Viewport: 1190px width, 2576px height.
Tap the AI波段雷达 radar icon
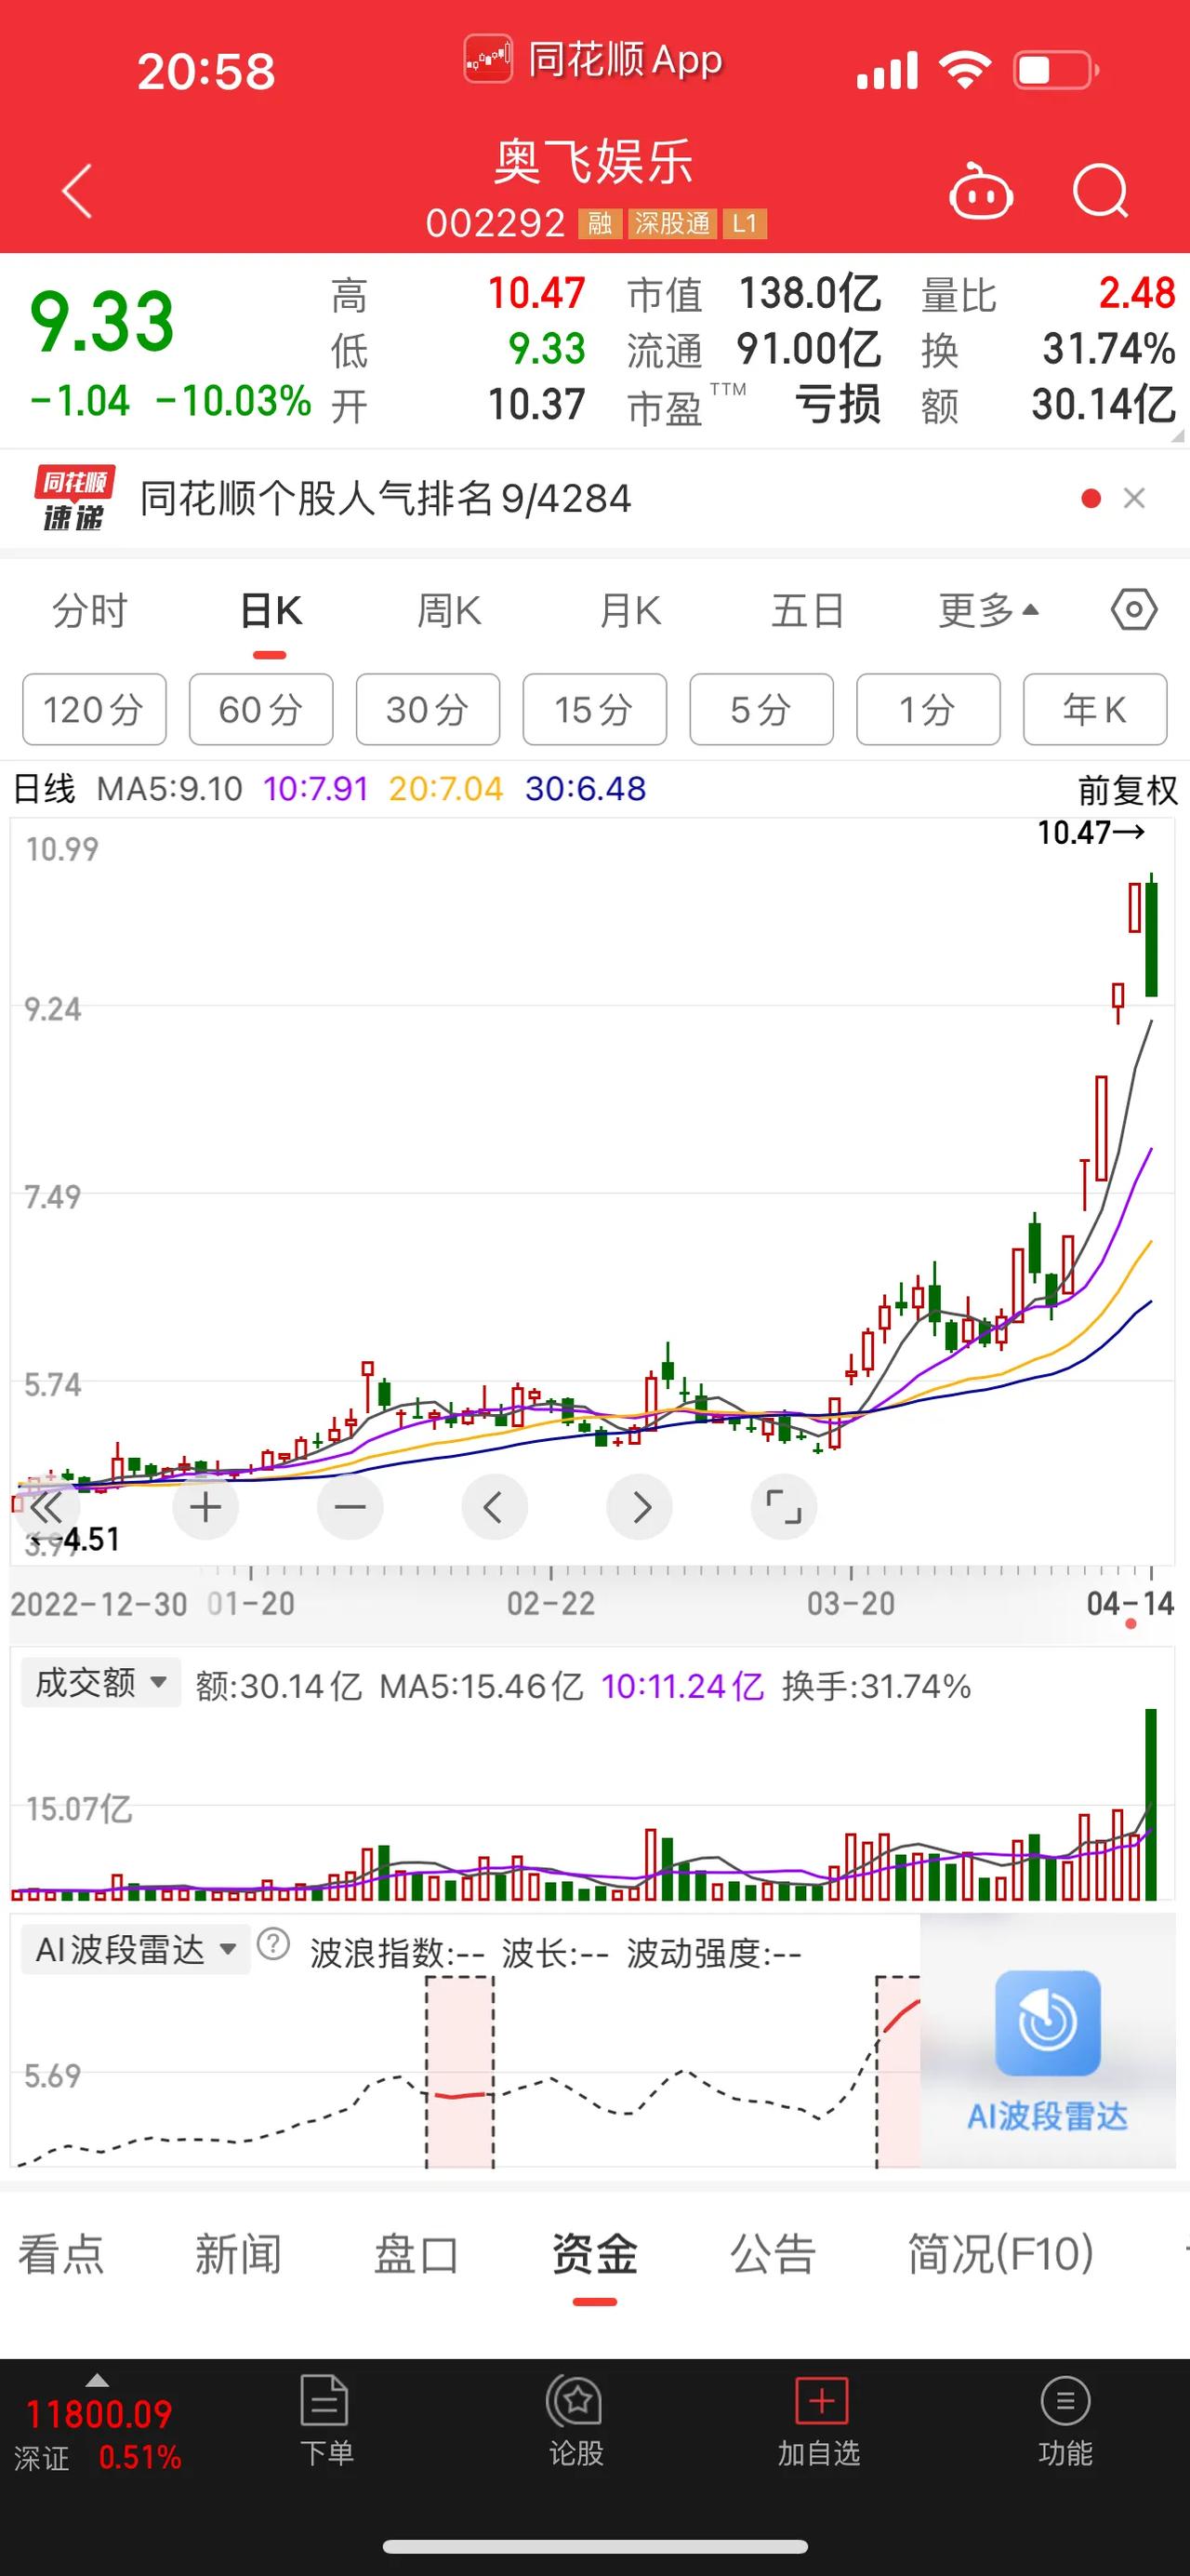coord(1047,2023)
